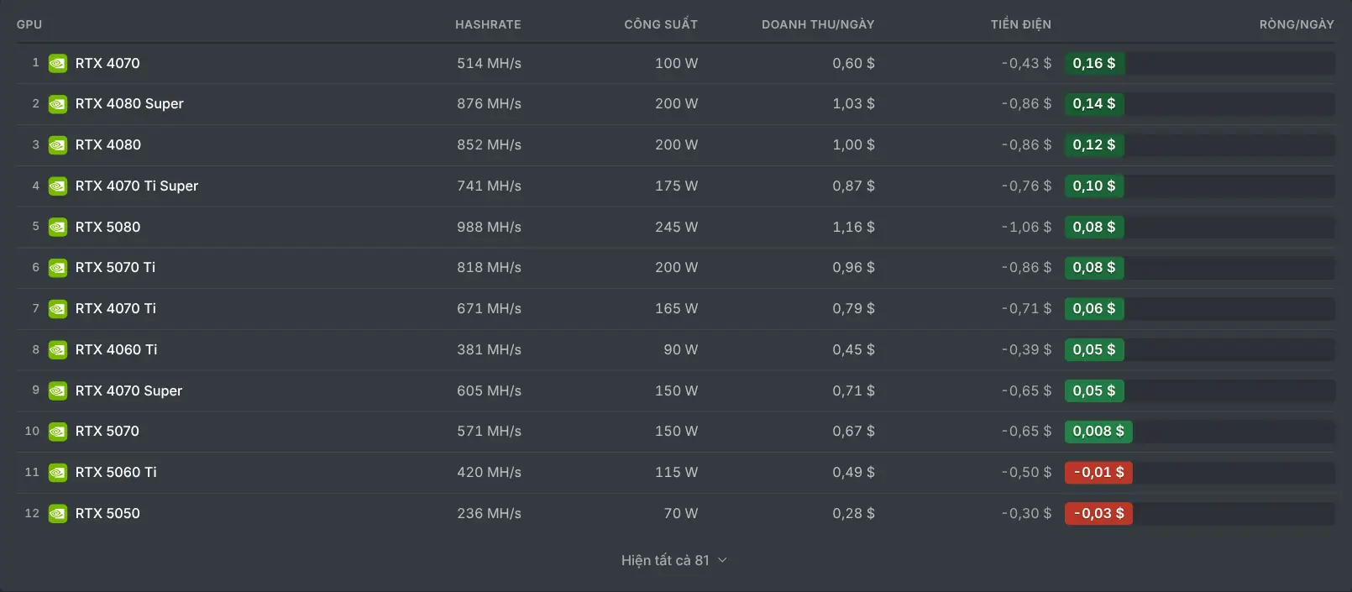
Task: Select the Nvidia logo next to RTX 5080
Action: 57,227
